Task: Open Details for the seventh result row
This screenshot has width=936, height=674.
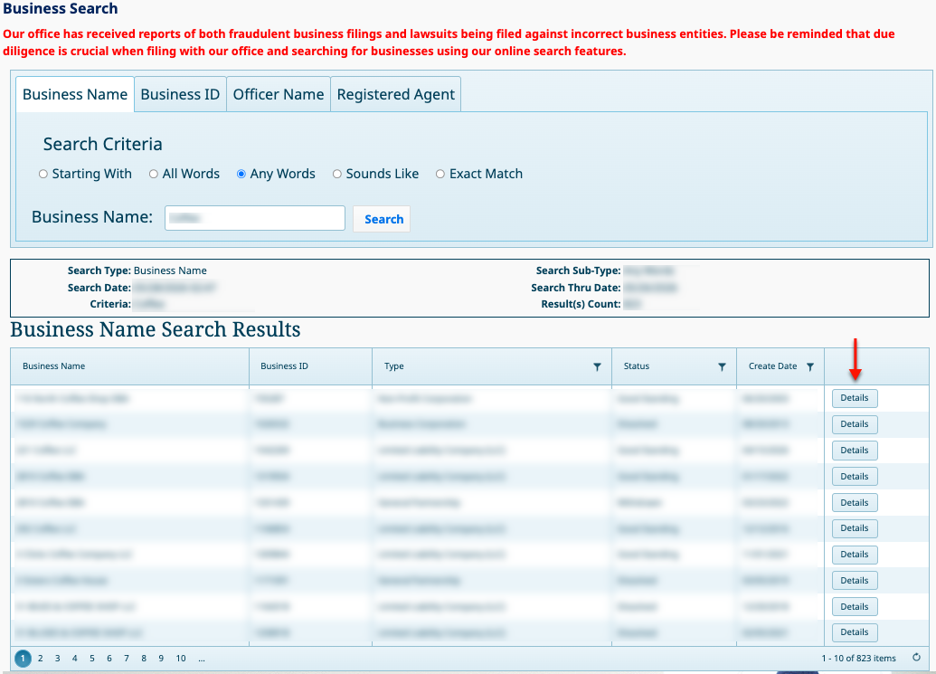Action: pos(855,555)
